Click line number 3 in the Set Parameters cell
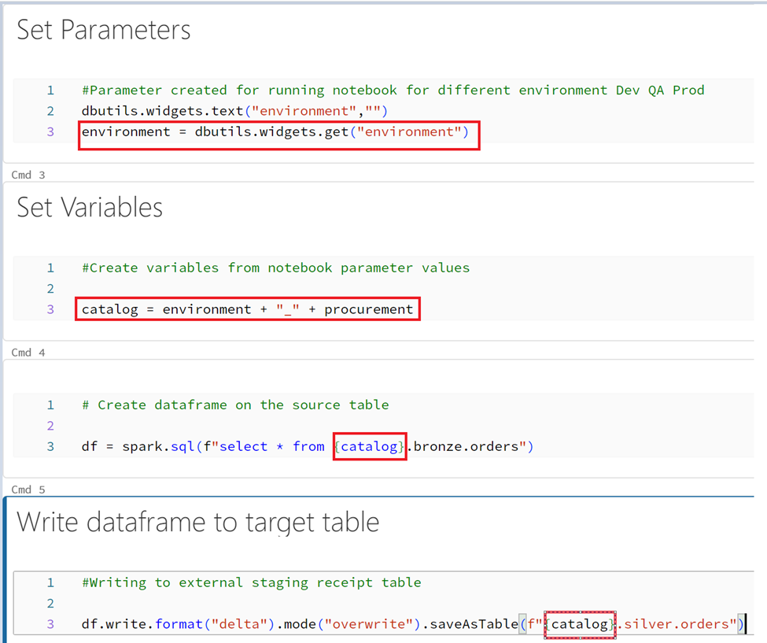Screen dimensions: 767x643 tap(50, 131)
